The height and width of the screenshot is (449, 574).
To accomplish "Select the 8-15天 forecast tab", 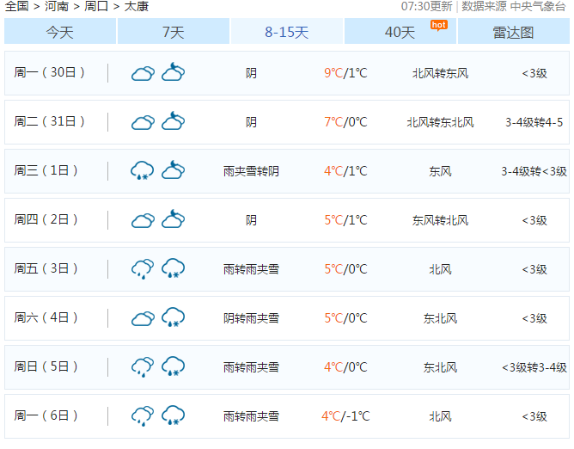I will pyautogui.click(x=286, y=32).
